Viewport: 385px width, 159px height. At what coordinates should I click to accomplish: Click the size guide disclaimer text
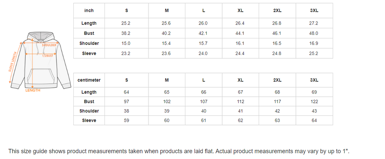pyautogui.click(x=179, y=151)
